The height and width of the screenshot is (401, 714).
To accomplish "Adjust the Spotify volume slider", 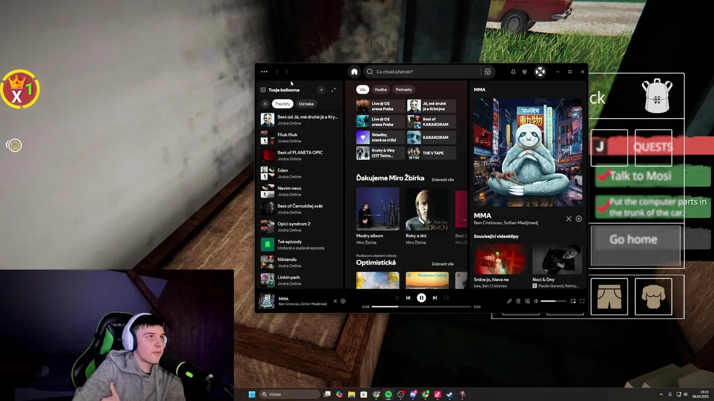I will (x=553, y=301).
